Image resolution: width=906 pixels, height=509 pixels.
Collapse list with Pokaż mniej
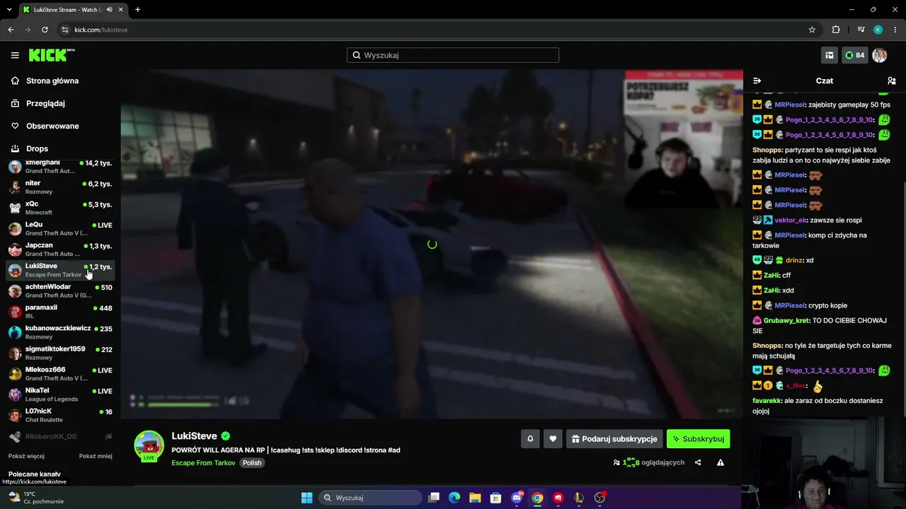point(96,456)
